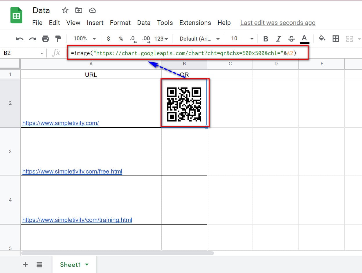Screen dimensions: 362x273
Task: Open Sheet1 tab options arrow
Action: click(87, 265)
